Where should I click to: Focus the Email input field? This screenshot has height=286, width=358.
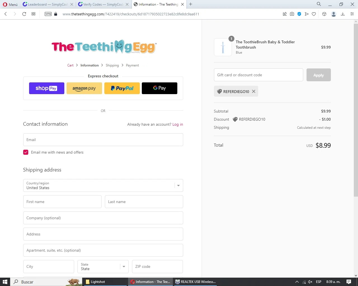click(103, 140)
